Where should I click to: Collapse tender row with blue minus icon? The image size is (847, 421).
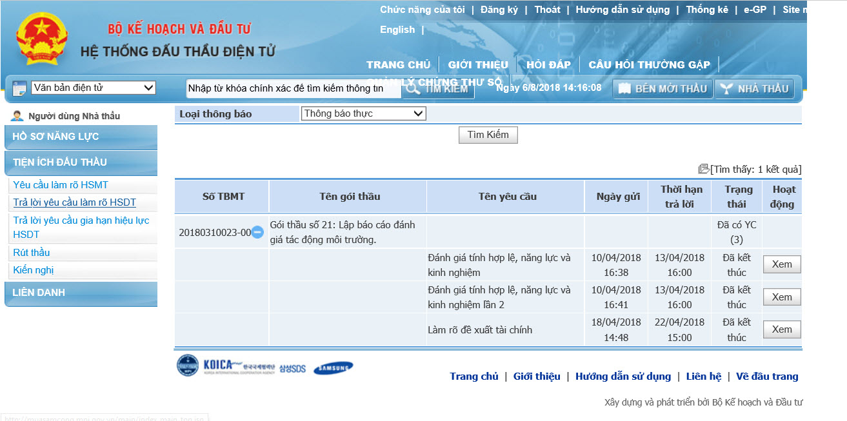click(257, 232)
